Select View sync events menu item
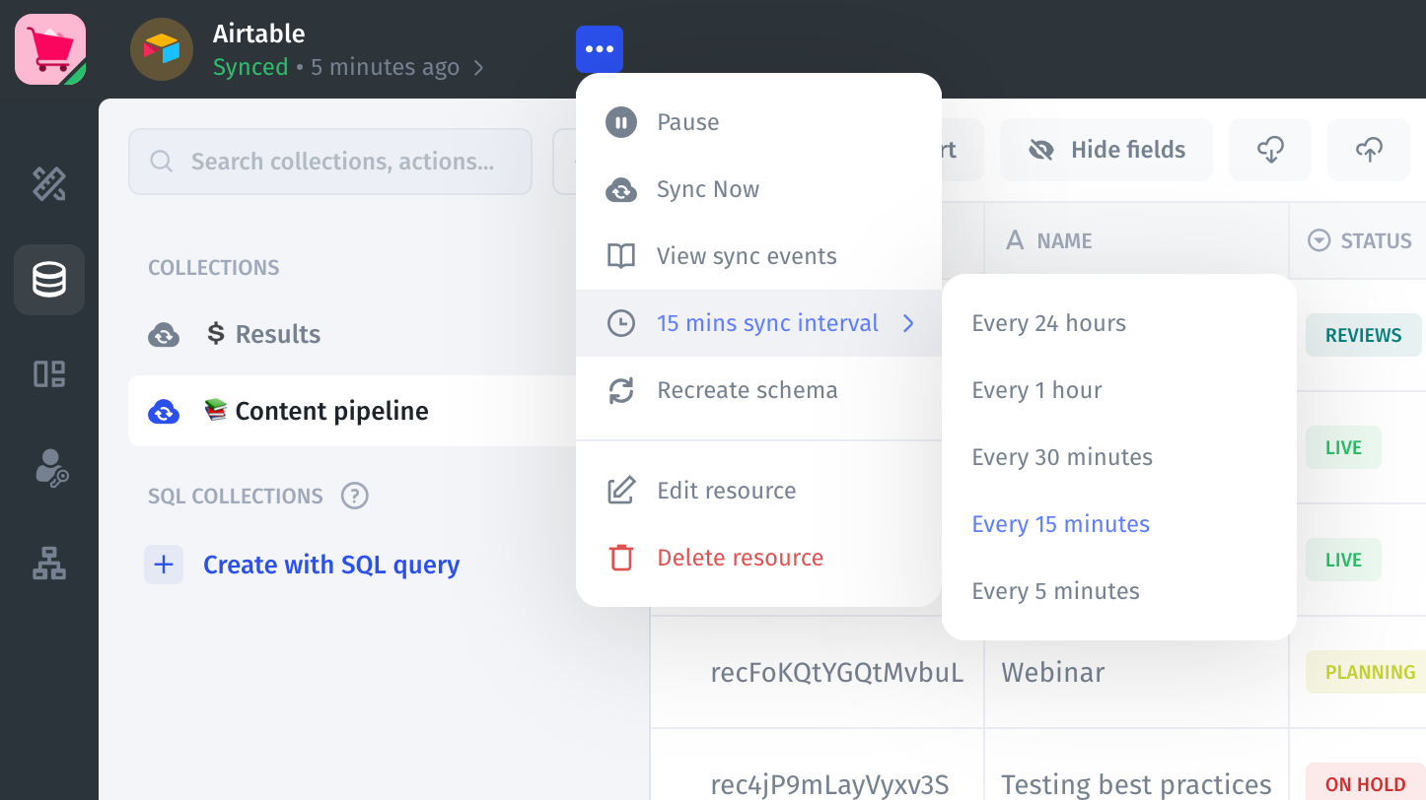Viewport: 1426px width, 800px height. point(758,256)
